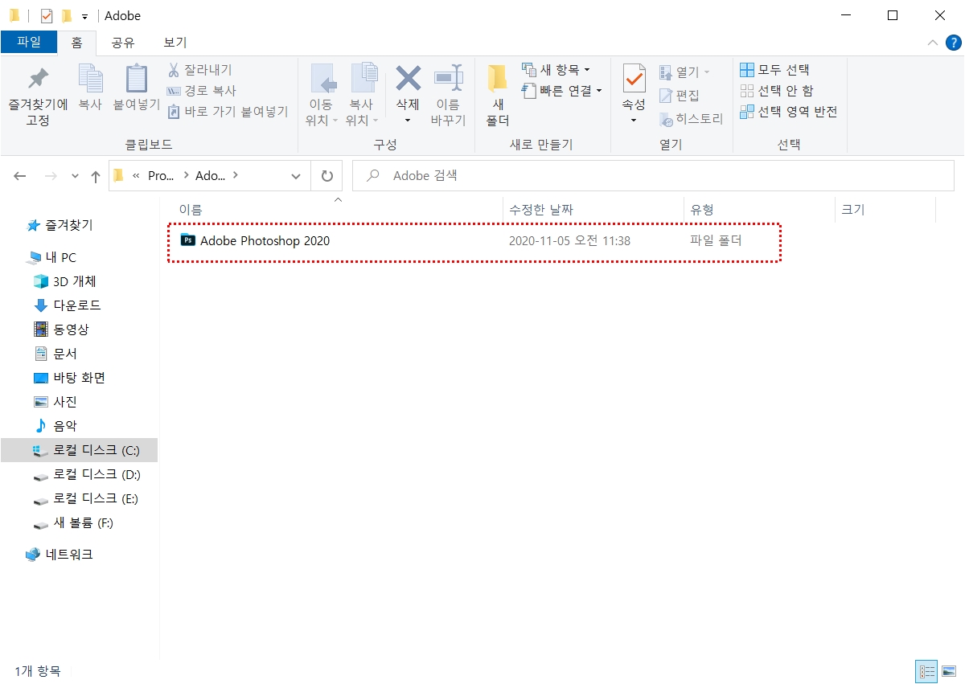This screenshot has height=684, width=965.
Task: Open the 문서 folder
Action: (55, 354)
